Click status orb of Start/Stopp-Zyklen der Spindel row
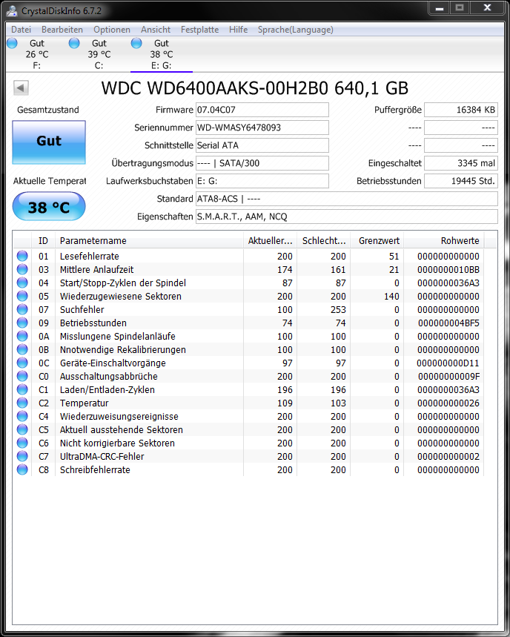The image size is (510, 637). (x=22, y=283)
